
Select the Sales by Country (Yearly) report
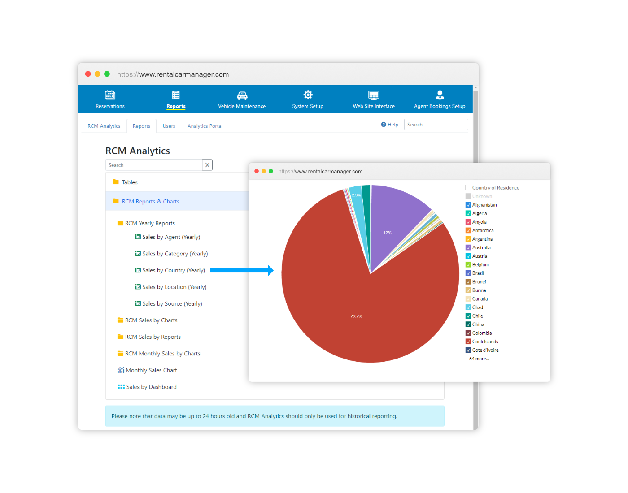point(174,270)
